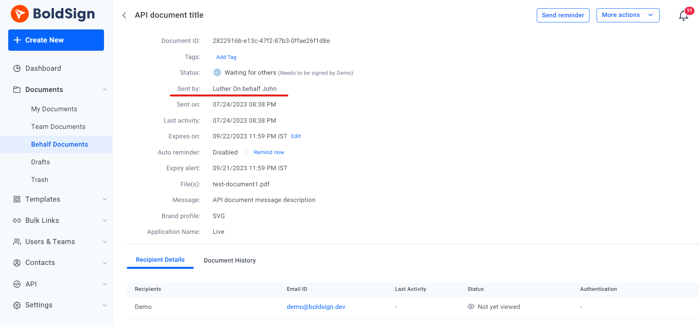Click the Add Tag link

coord(226,57)
